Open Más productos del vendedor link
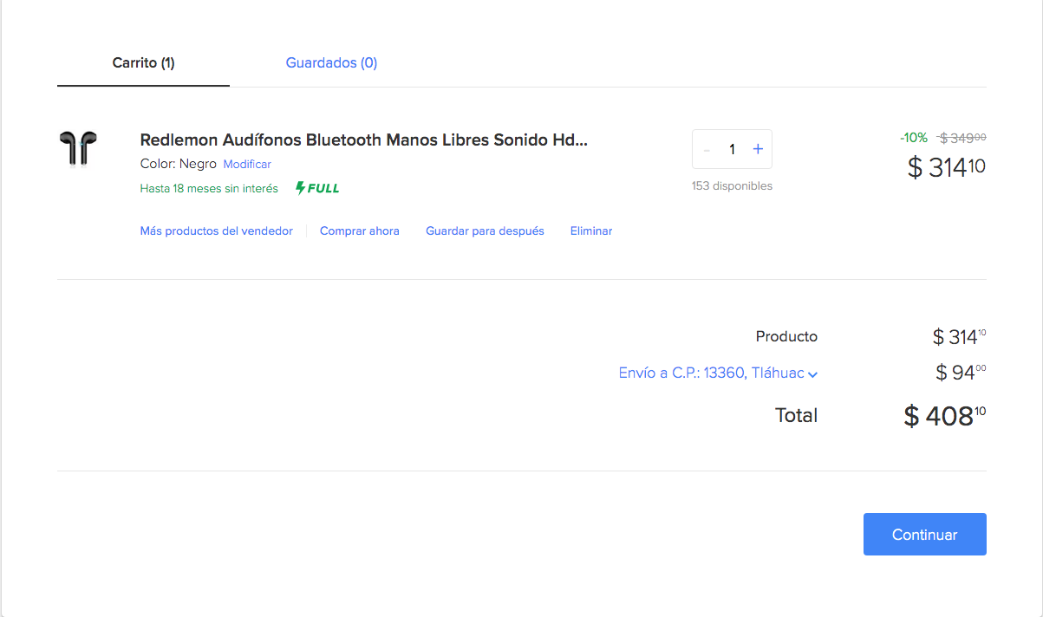 tap(216, 231)
